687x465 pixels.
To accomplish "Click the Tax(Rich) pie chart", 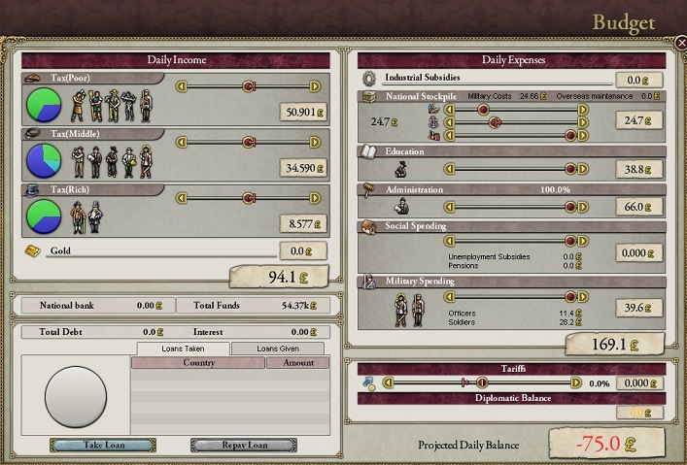I will 43,216.
